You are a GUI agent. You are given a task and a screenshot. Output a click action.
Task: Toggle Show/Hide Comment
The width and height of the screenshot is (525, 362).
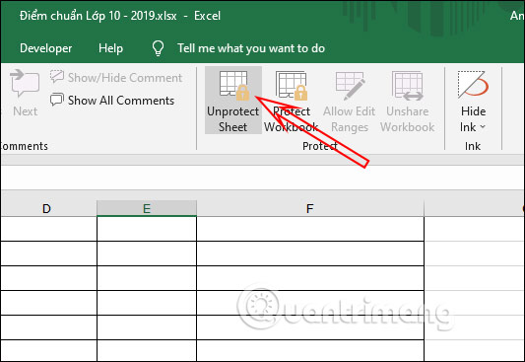click(x=116, y=77)
